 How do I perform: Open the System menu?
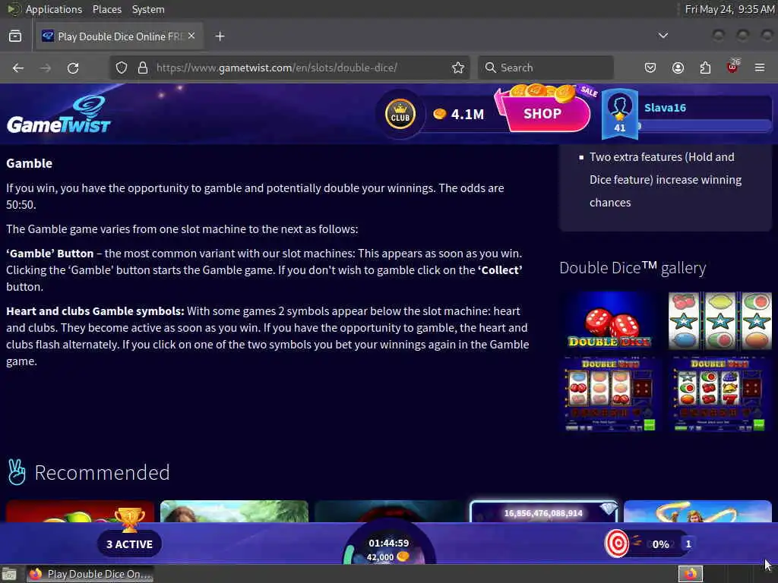(148, 9)
